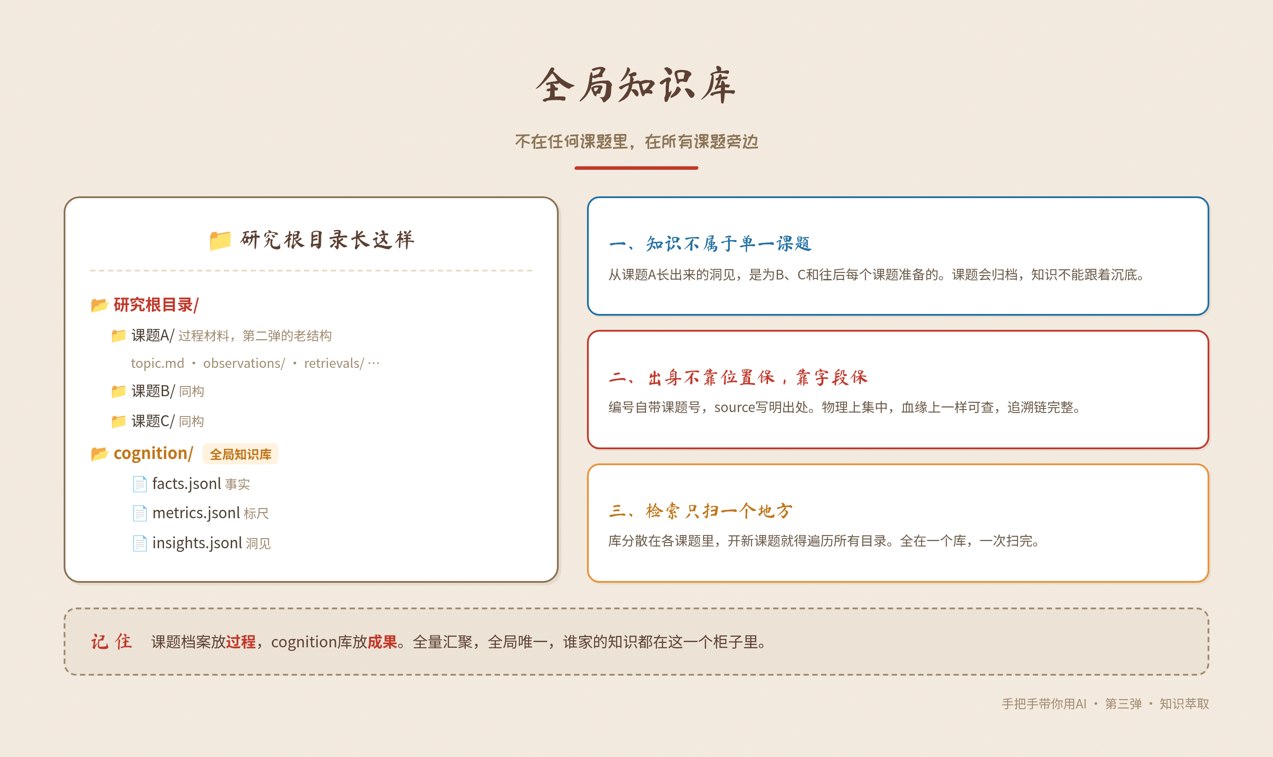Click the 过程材料，第二弹的老结构 annotation
This screenshot has width=1273, height=757.
[255, 336]
